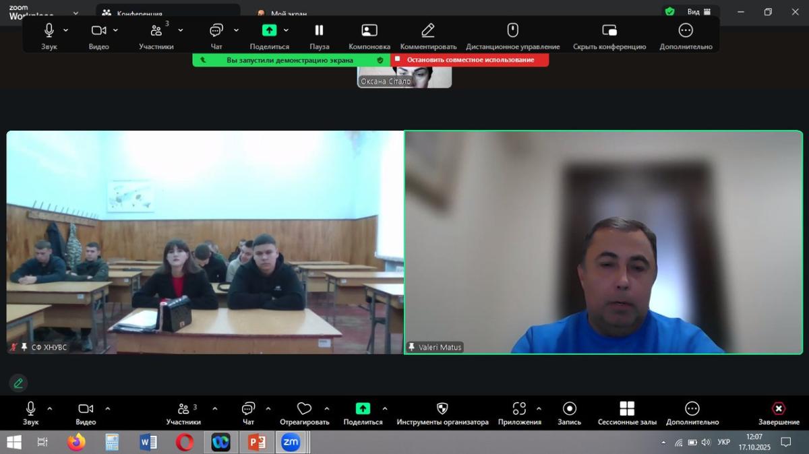Open the Calculator from the taskbar
This screenshot has width=809, height=454.
pyautogui.click(x=112, y=443)
